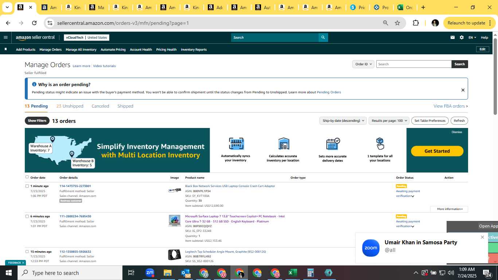The width and height of the screenshot is (498, 280).
Task: Click the zoom magnifier icon in address bar
Action: coord(385,23)
